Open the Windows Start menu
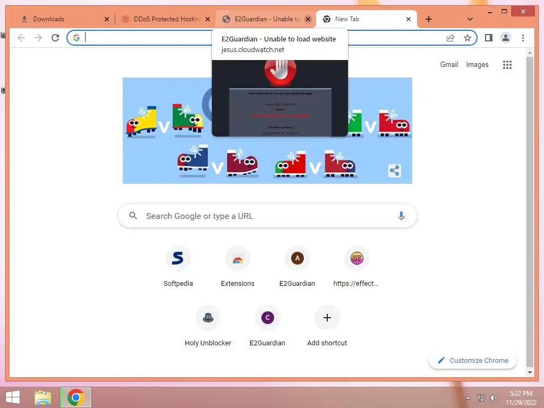 click(x=13, y=397)
